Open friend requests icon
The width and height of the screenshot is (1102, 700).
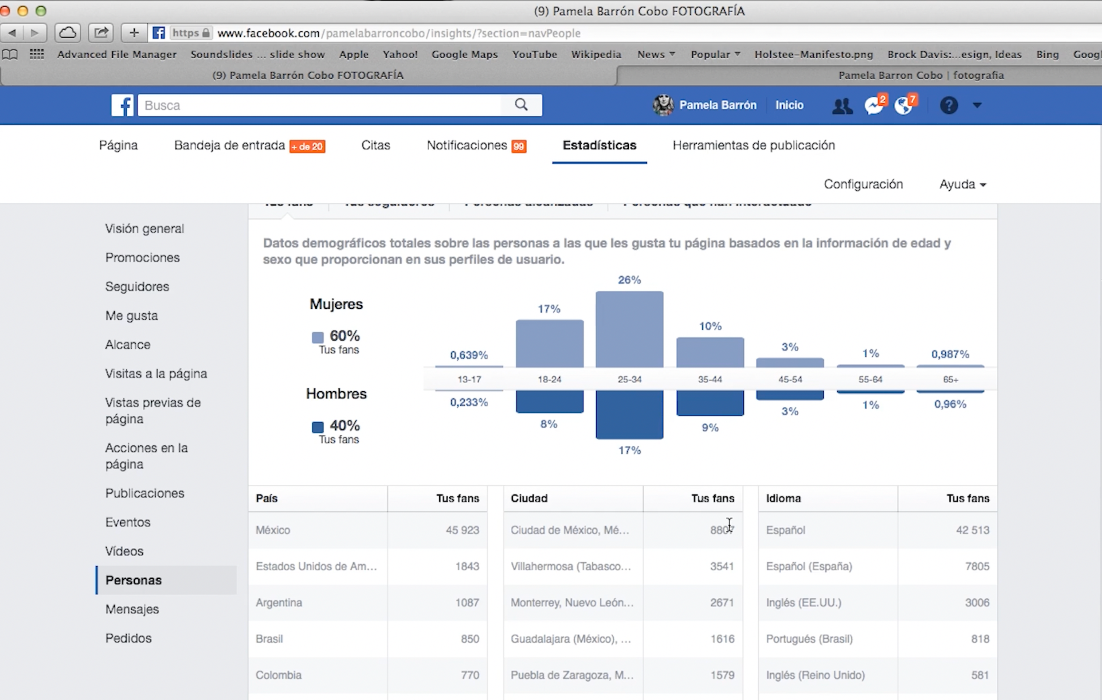842,106
